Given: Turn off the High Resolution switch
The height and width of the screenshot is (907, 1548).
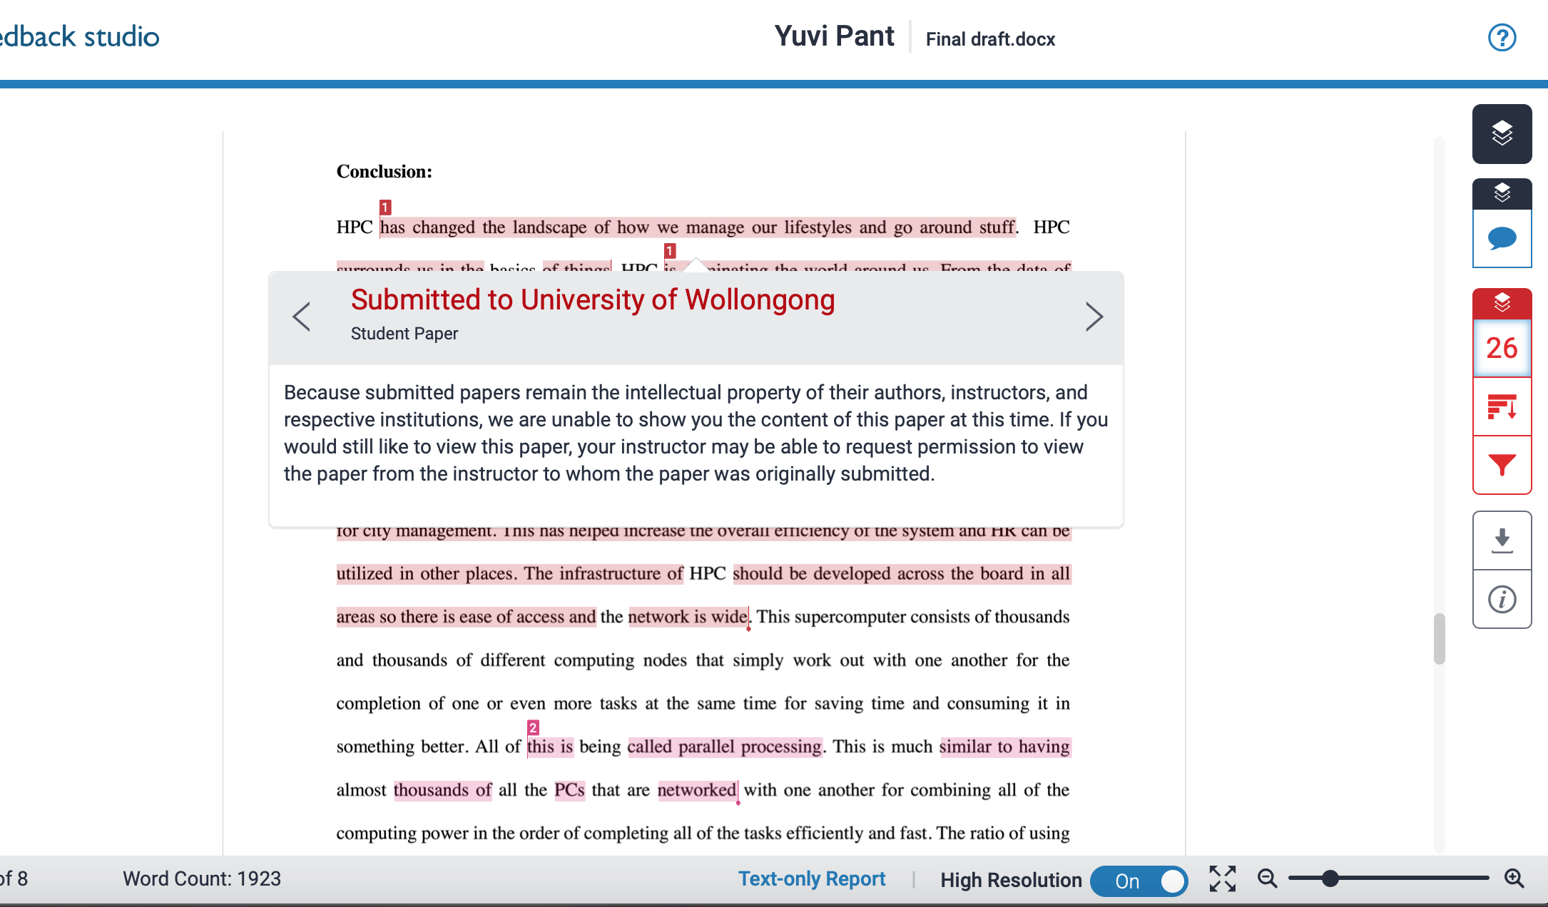Looking at the screenshot, I should click(1139, 881).
